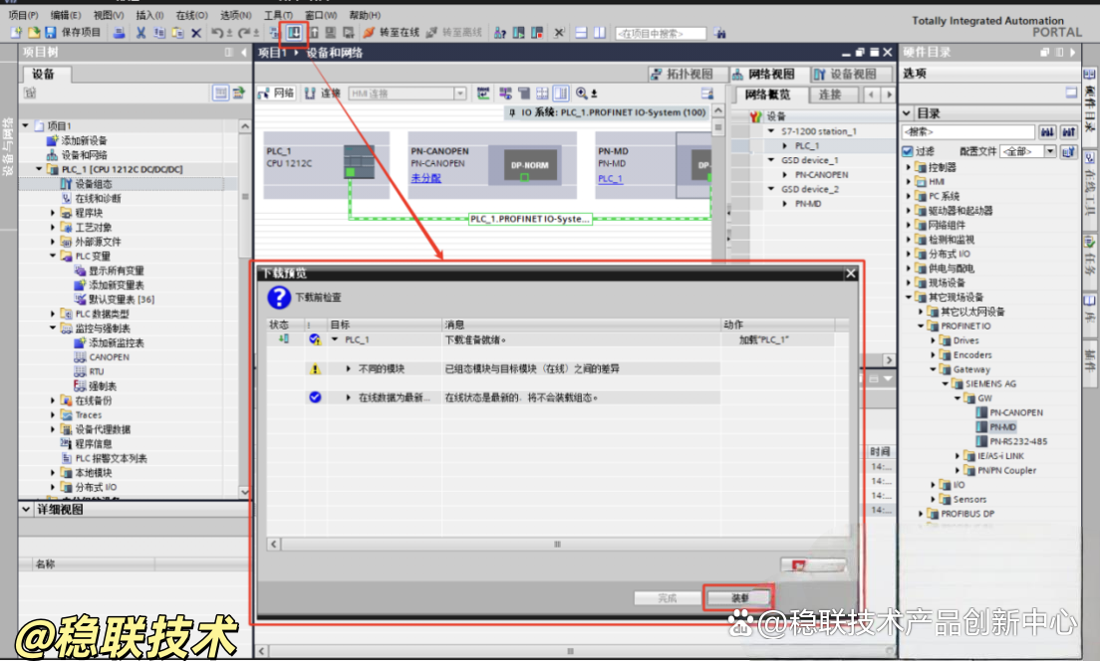1100x661 pixels.
Task: Click the stop CPU icon
Action: tap(537, 32)
